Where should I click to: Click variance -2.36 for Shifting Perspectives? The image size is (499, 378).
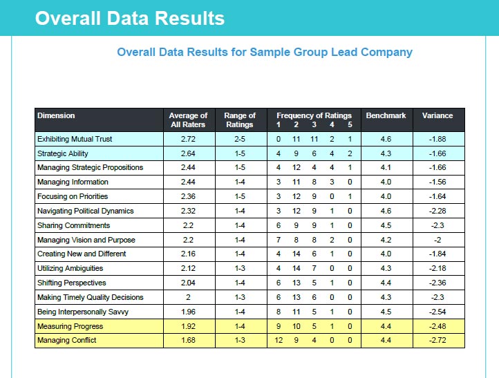tap(437, 283)
